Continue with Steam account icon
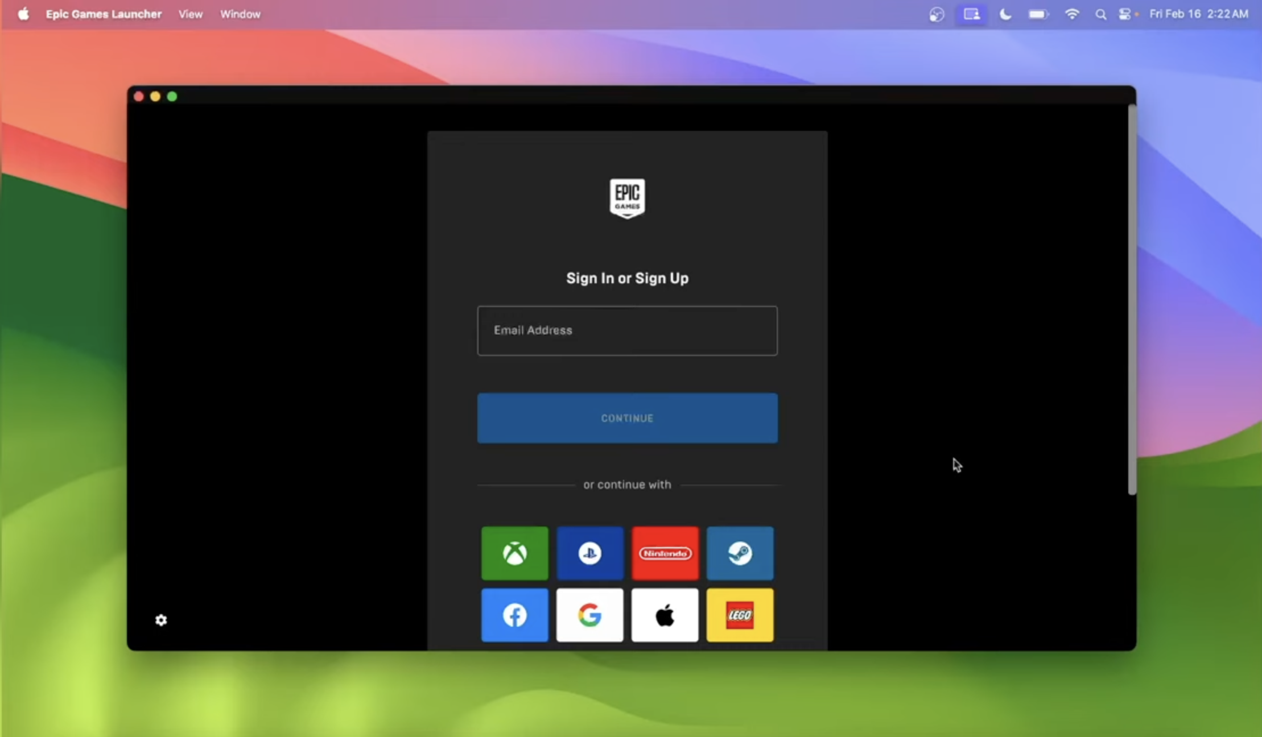 click(740, 553)
